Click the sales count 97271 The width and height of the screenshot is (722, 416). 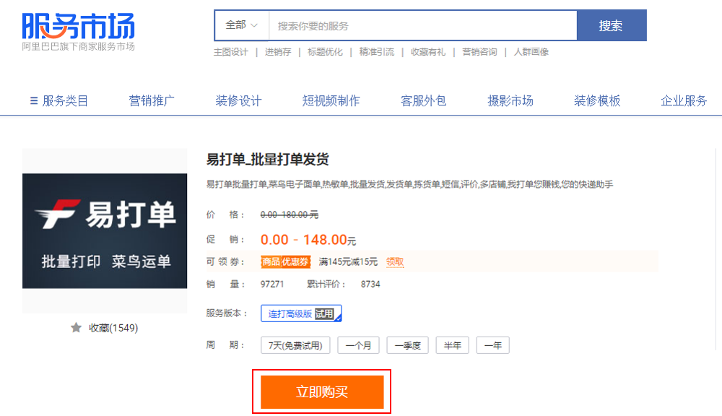pos(272,285)
